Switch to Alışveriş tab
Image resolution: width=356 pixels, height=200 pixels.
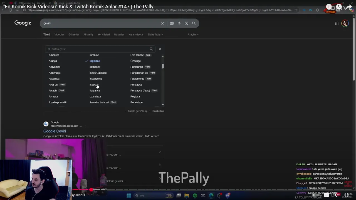click(x=88, y=34)
